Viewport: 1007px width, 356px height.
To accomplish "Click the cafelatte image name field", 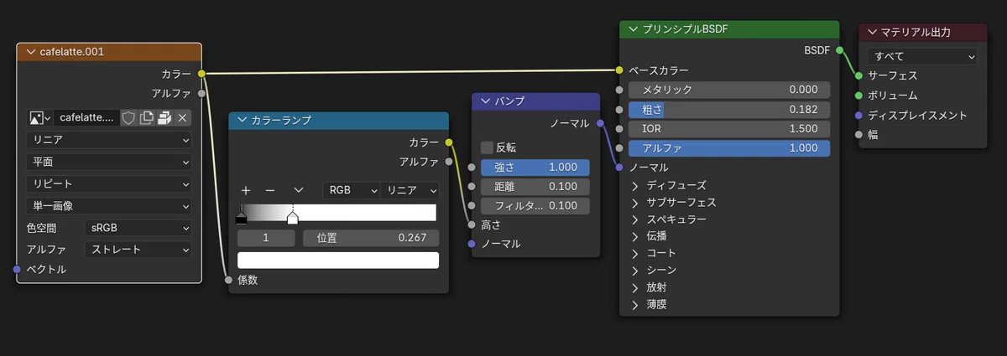I will pyautogui.click(x=87, y=118).
